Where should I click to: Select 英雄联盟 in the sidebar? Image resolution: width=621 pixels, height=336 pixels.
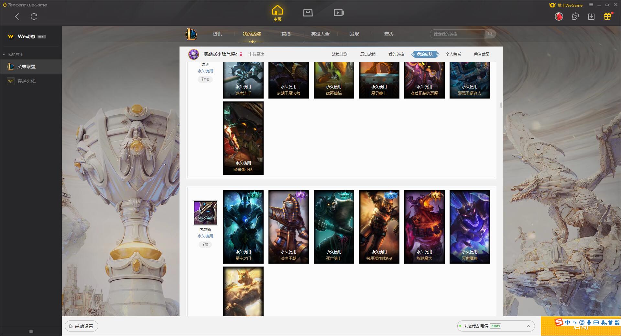coord(31,67)
